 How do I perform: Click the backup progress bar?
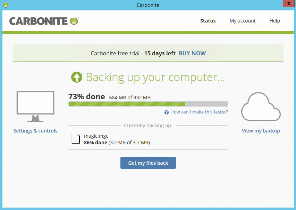[148, 104]
